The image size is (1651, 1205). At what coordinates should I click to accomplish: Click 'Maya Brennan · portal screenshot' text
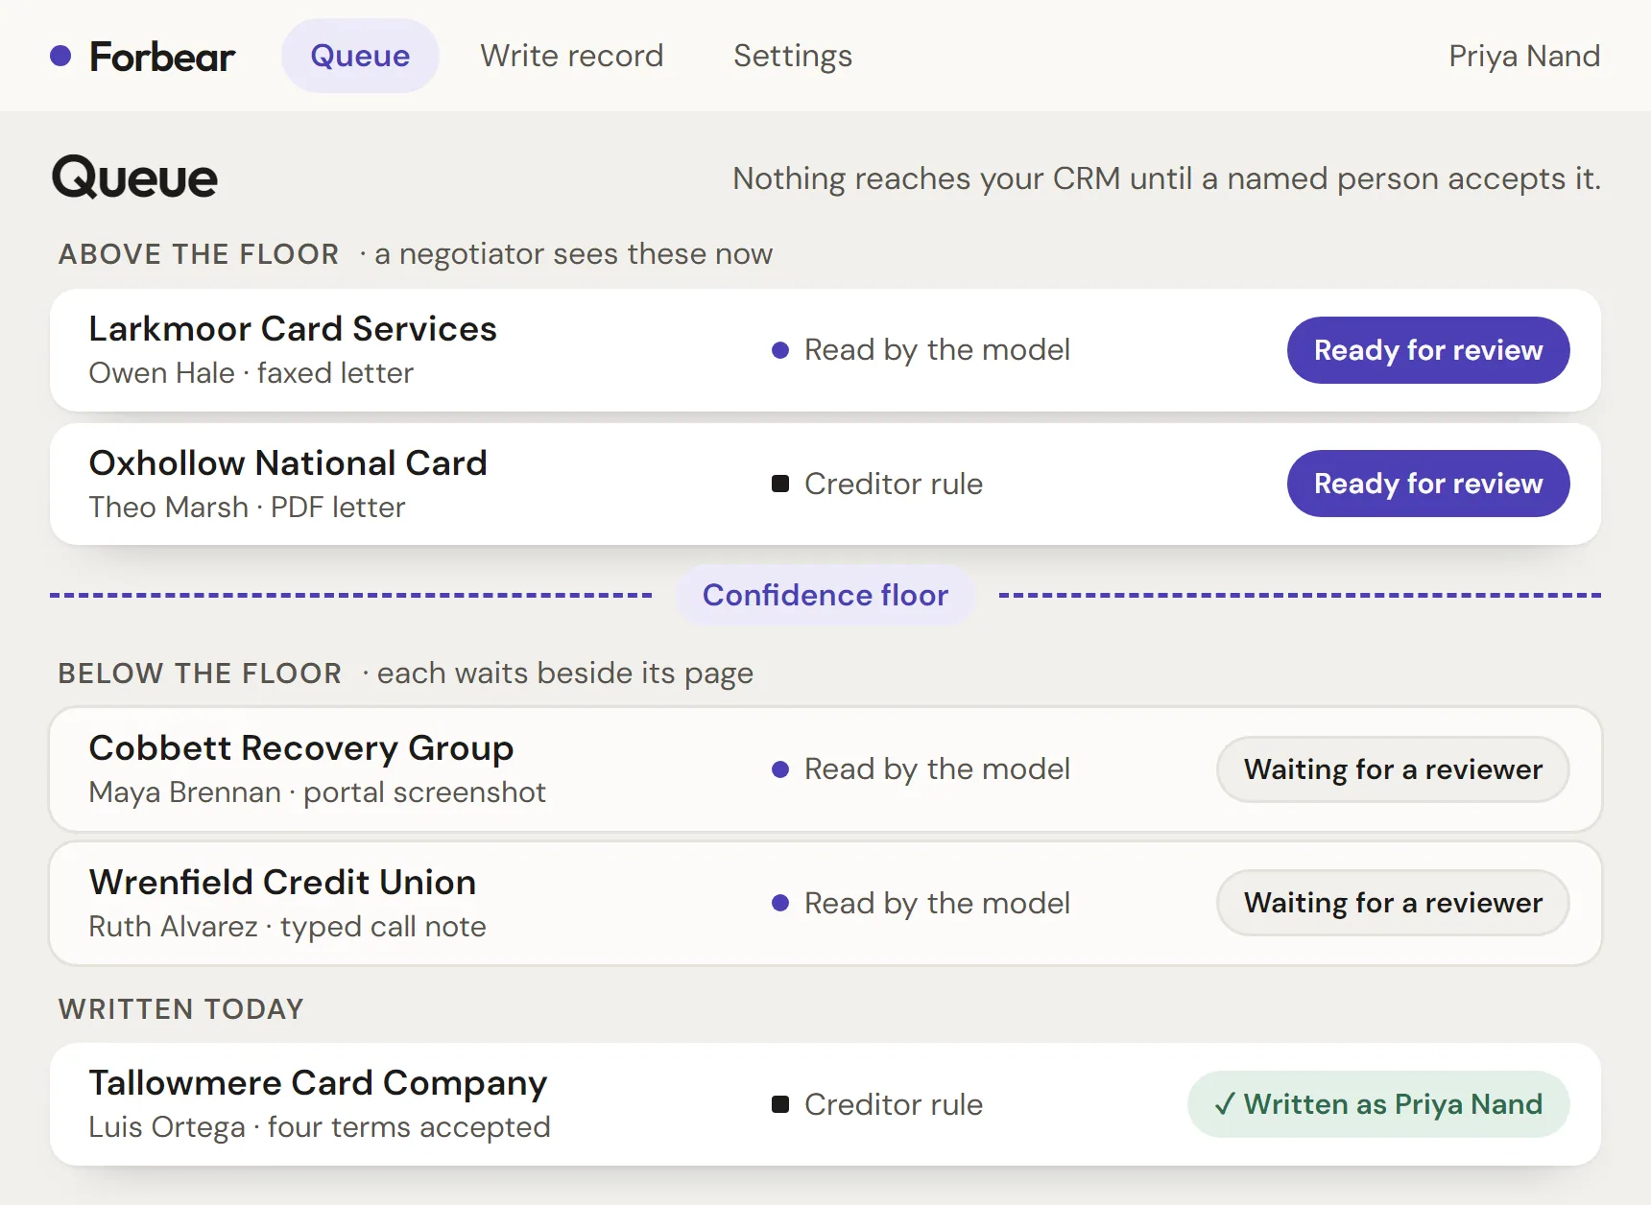[318, 792]
